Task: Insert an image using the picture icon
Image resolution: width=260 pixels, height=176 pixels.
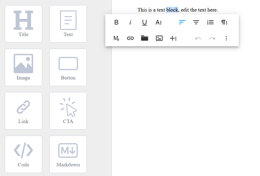Action: [x=159, y=38]
